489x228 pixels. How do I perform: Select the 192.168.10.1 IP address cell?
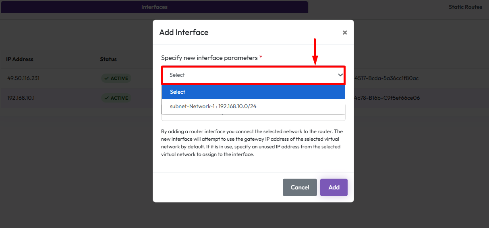21,98
